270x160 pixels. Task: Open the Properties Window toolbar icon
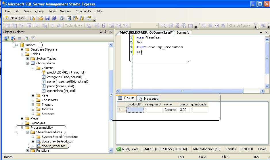click(89, 18)
